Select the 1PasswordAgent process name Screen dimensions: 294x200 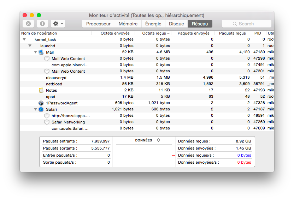[x=62, y=103]
